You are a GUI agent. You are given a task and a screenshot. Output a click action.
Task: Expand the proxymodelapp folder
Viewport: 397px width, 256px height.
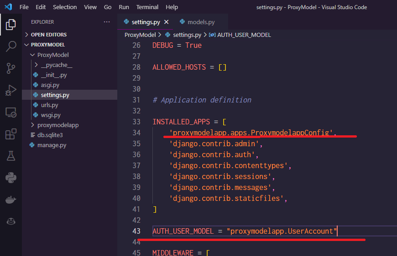pyautogui.click(x=32, y=125)
